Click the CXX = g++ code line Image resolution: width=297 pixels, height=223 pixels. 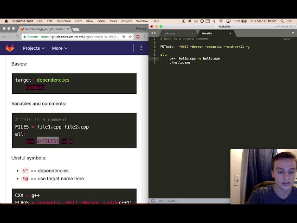pyautogui.click(x=27, y=195)
